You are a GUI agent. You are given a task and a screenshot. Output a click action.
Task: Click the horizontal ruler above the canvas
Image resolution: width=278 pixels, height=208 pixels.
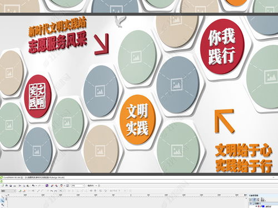[x=126, y=195]
